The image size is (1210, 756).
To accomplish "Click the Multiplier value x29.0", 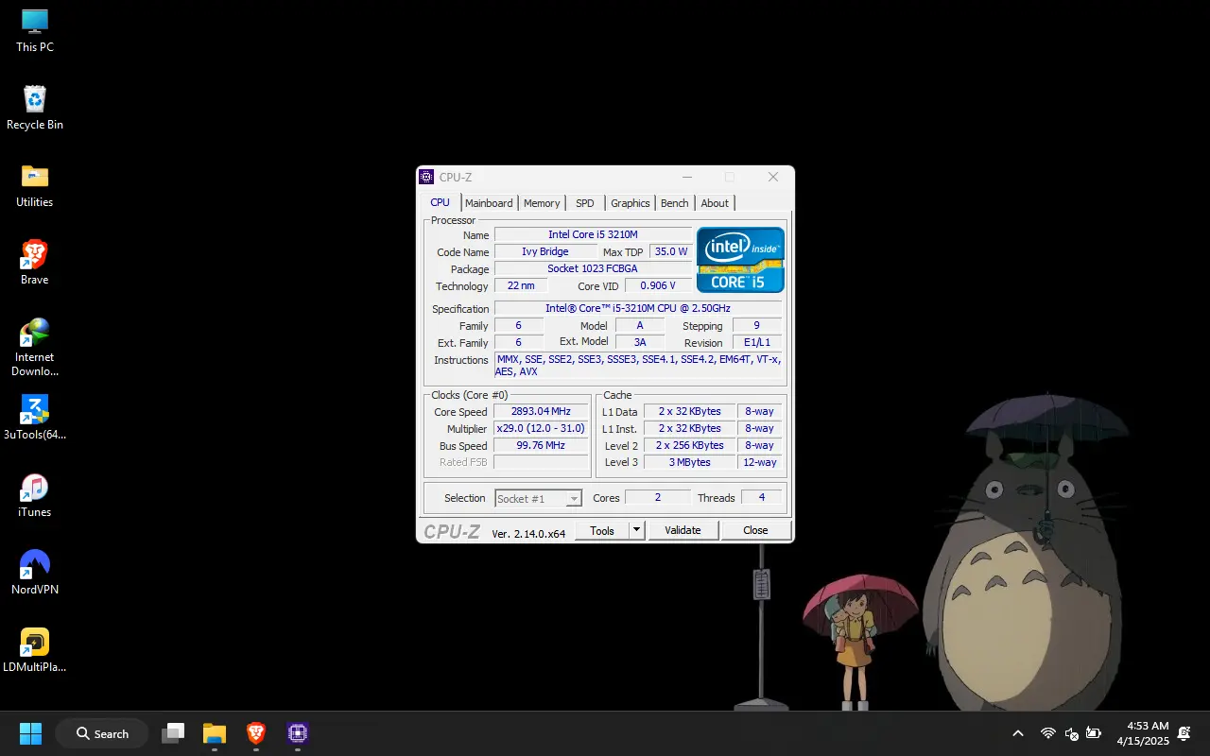I will point(541,428).
